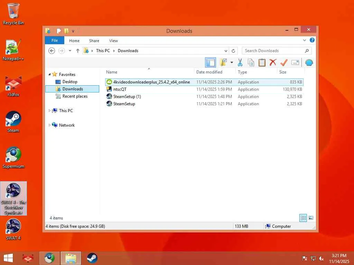Open the Windows Start button
354x265 pixels.
(8, 258)
